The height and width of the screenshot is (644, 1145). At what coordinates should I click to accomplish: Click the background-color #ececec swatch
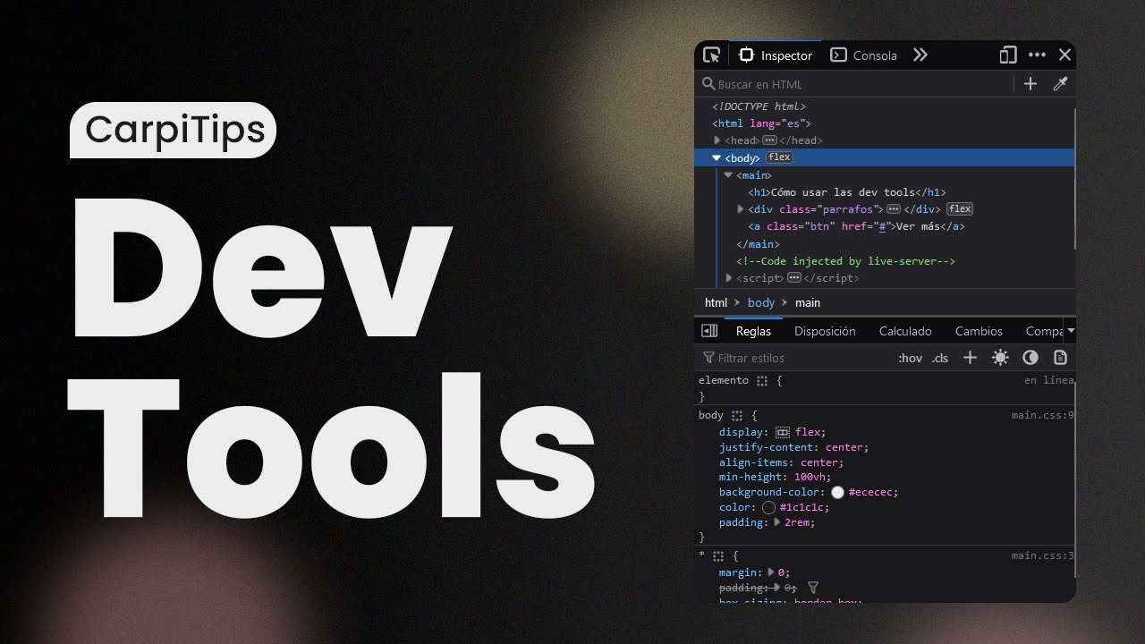(837, 493)
